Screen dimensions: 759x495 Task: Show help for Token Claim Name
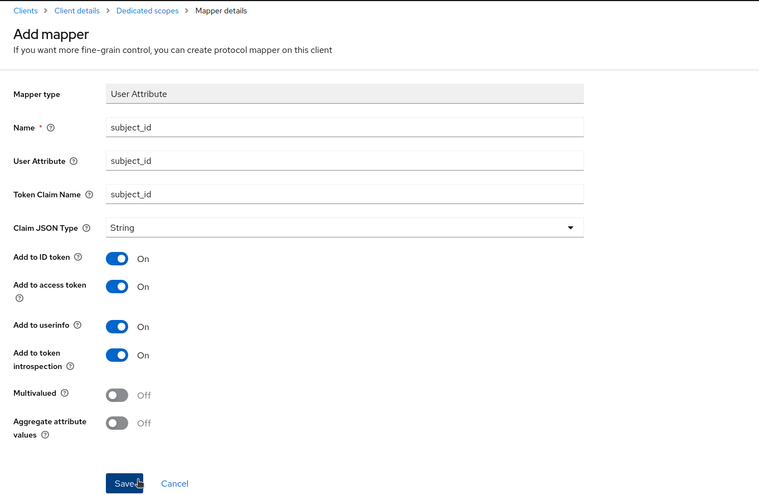pos(89,195)
